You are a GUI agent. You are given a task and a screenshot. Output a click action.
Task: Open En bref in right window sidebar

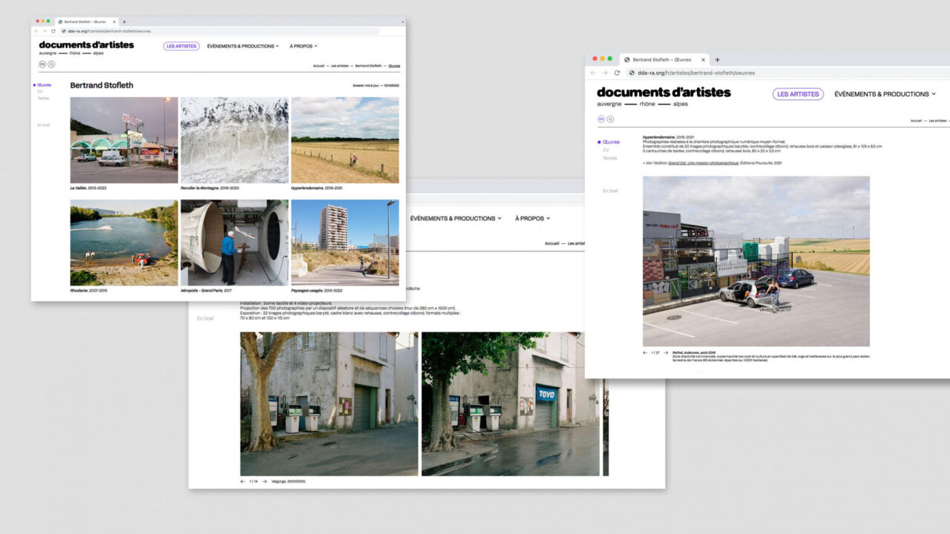tap(610, 191)
